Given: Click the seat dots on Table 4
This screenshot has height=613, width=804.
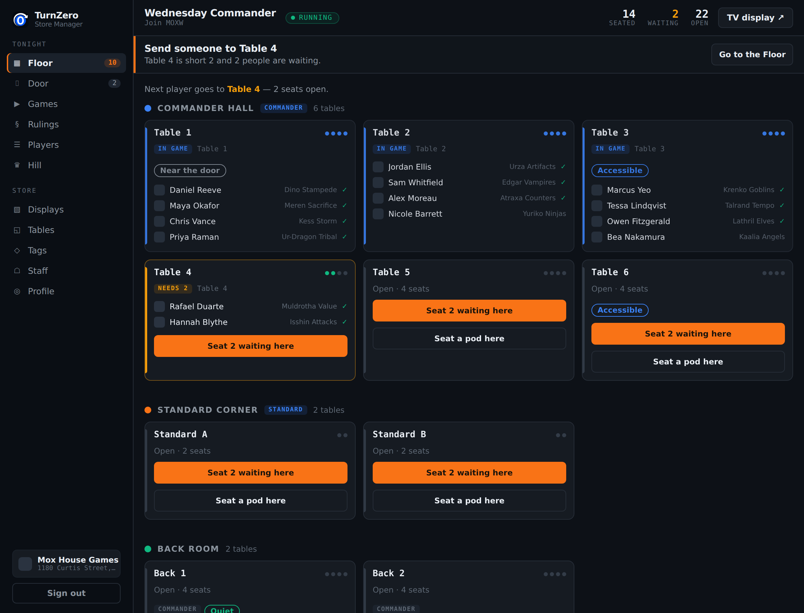Looking at the screenshot, I should (336, 273).
